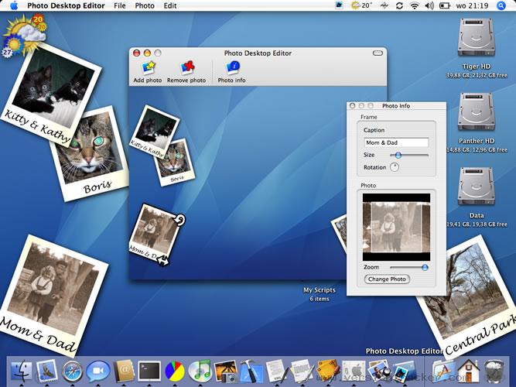516x387 pixels.
Task: Open the Edit menu
Action: click(x=170, y=5)
